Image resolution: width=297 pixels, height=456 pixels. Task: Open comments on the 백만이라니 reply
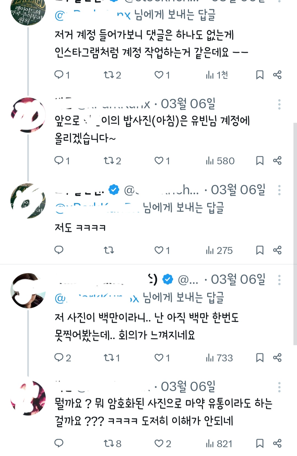(x=59, y=358)
